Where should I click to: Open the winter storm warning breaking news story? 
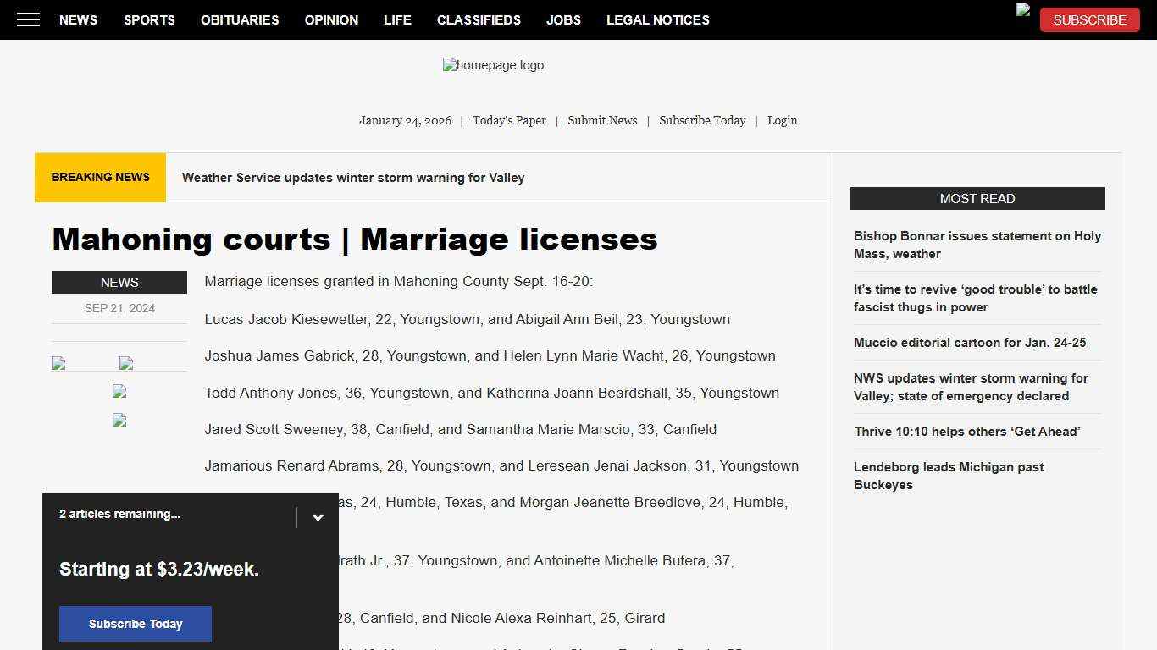(x=353, y=178)
